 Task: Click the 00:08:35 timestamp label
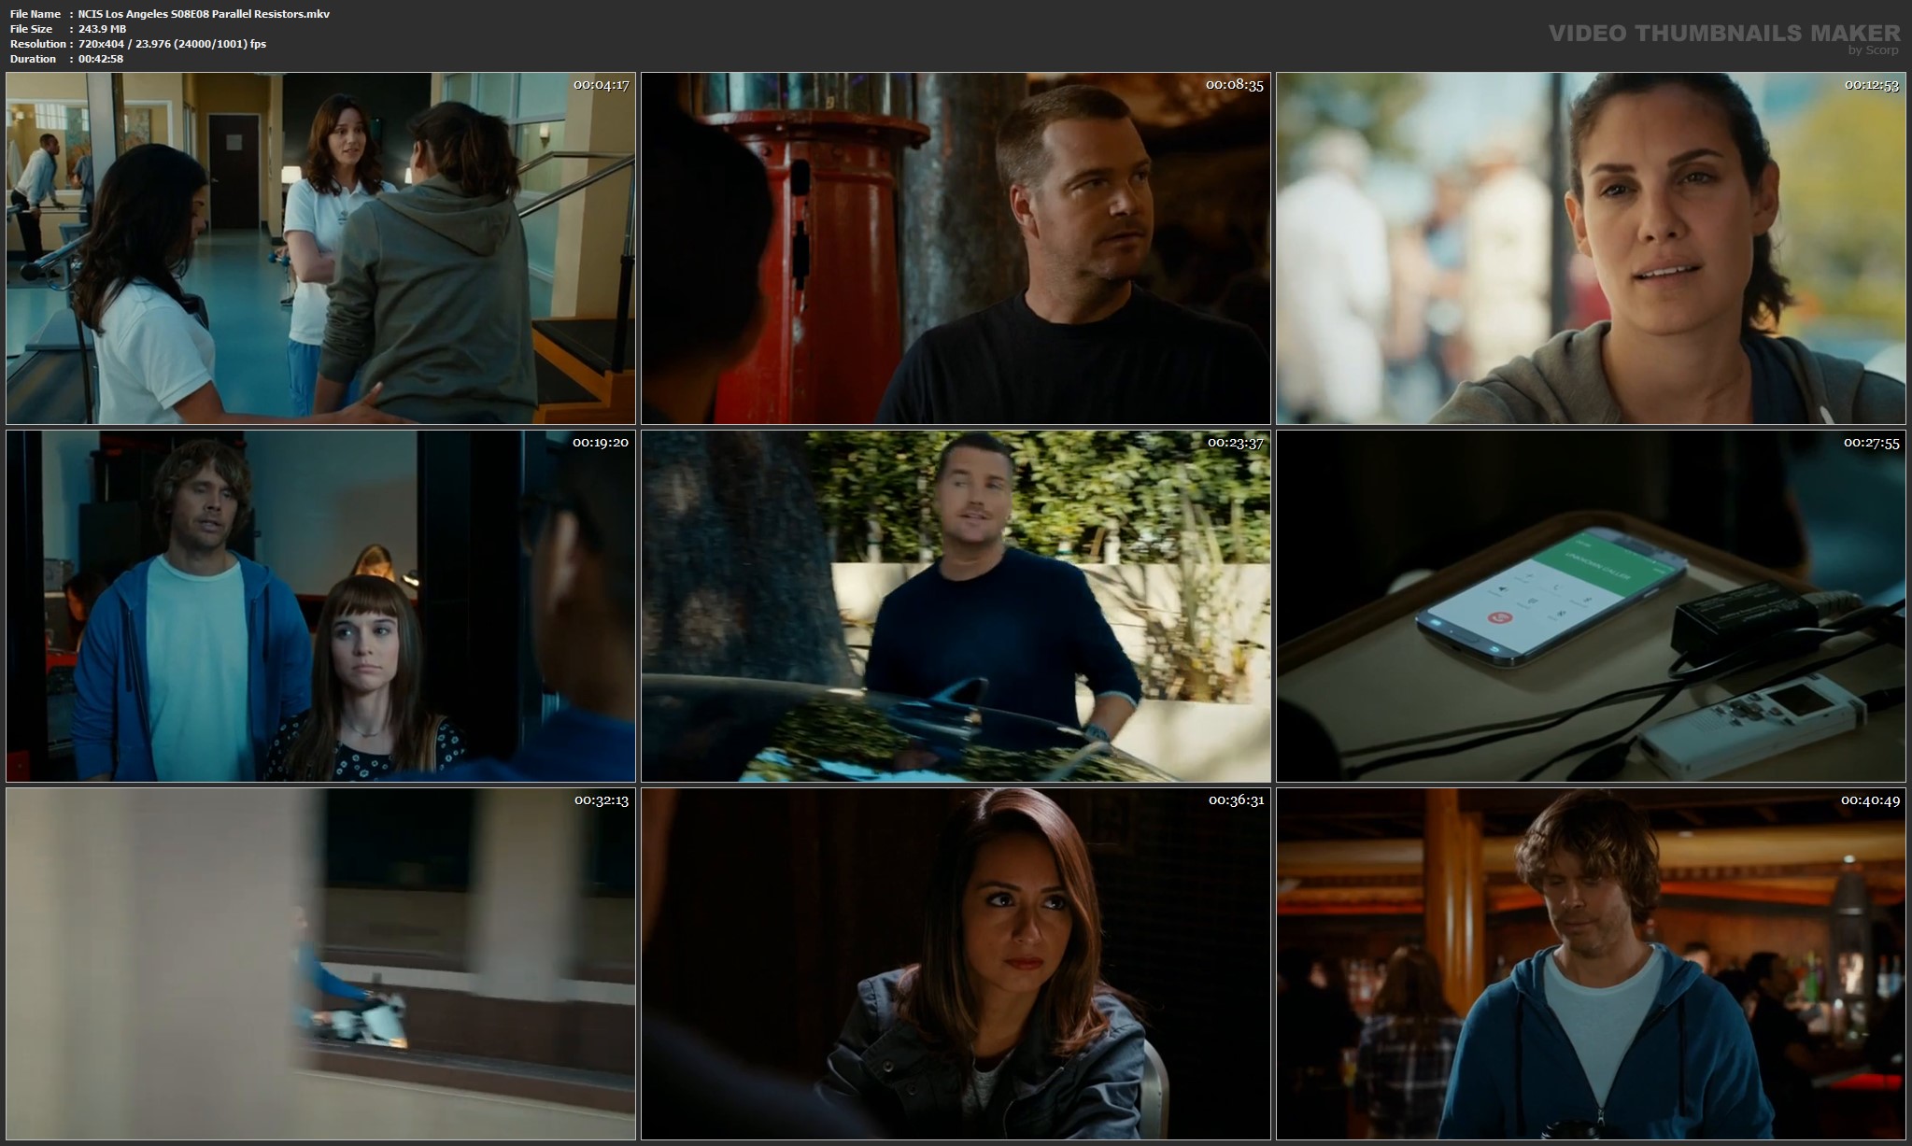(x=1234, y=85)
